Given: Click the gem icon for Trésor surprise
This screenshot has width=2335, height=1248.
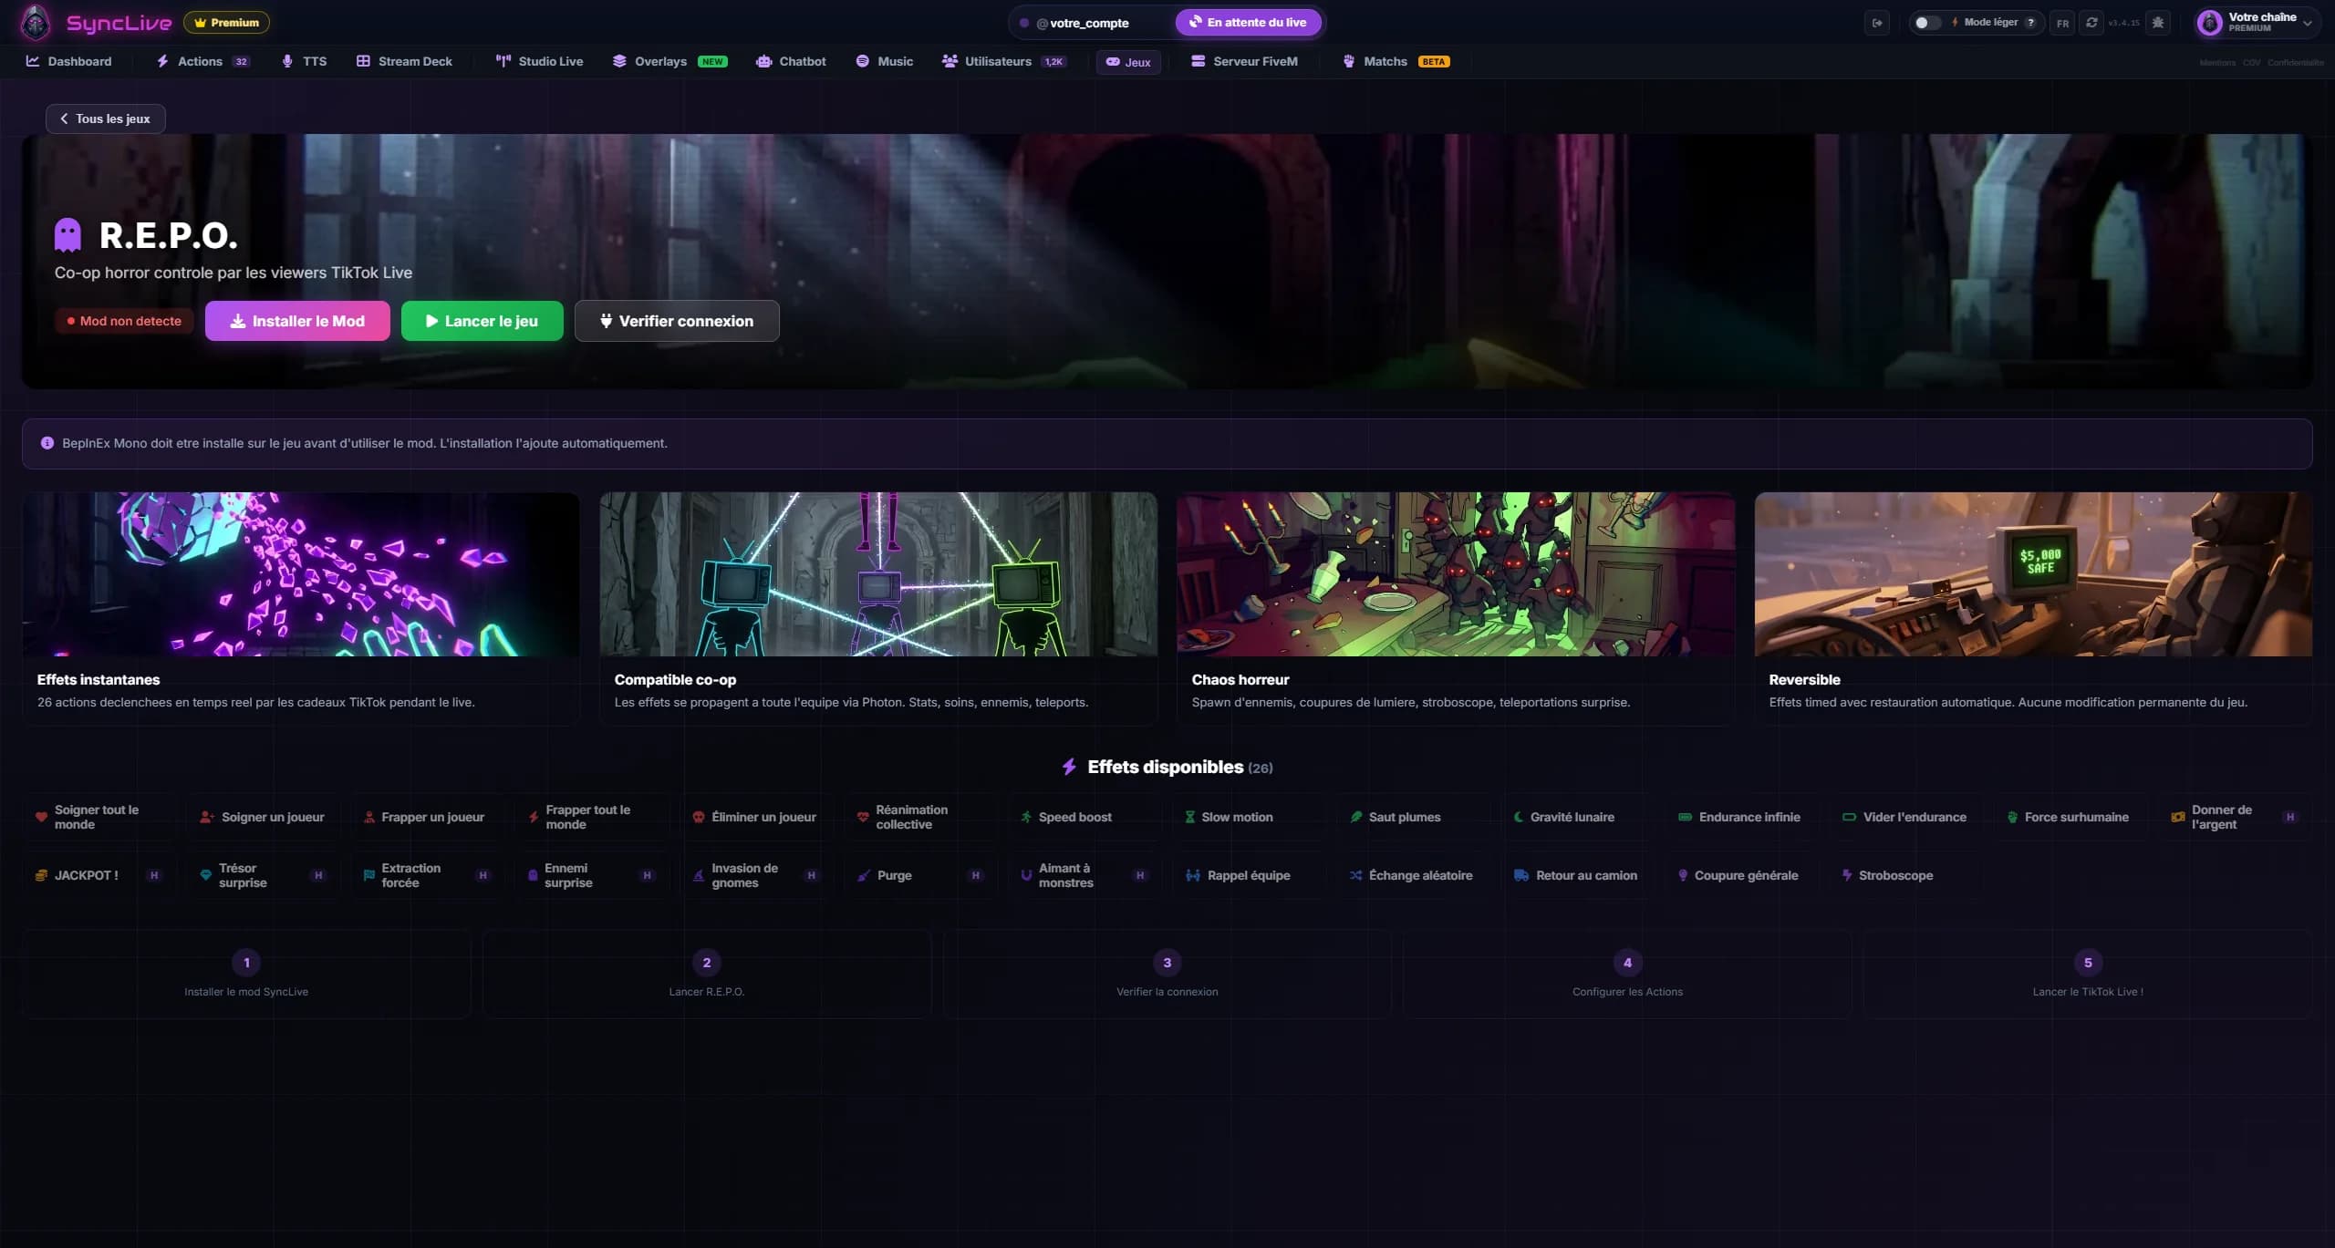Looking at the screenshot, I should [x=206, y=875].
